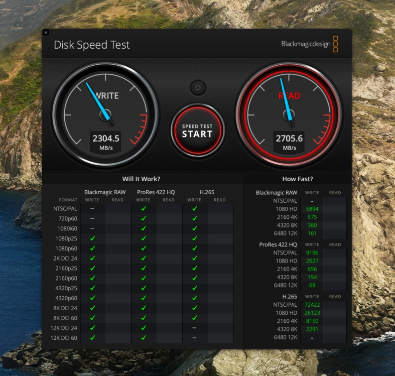Viewport: 395px width, 376px height.
Task: Open the settings gear above the Start button
Action: (198, 88)
